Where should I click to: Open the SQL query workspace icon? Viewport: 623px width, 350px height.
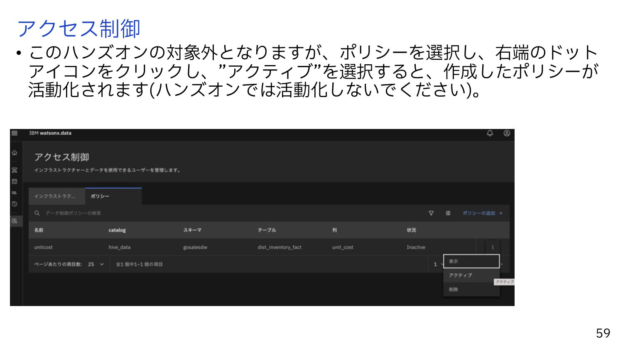tap(15, 193)
